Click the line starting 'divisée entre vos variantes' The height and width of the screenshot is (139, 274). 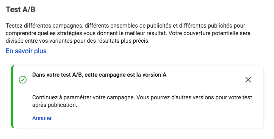(x=78, y=41)
